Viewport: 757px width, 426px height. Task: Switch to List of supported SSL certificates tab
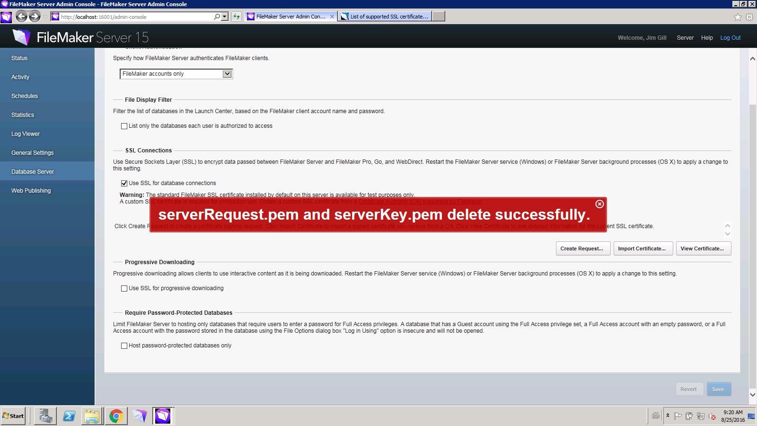pyautogui.click(x=385, y=17)
